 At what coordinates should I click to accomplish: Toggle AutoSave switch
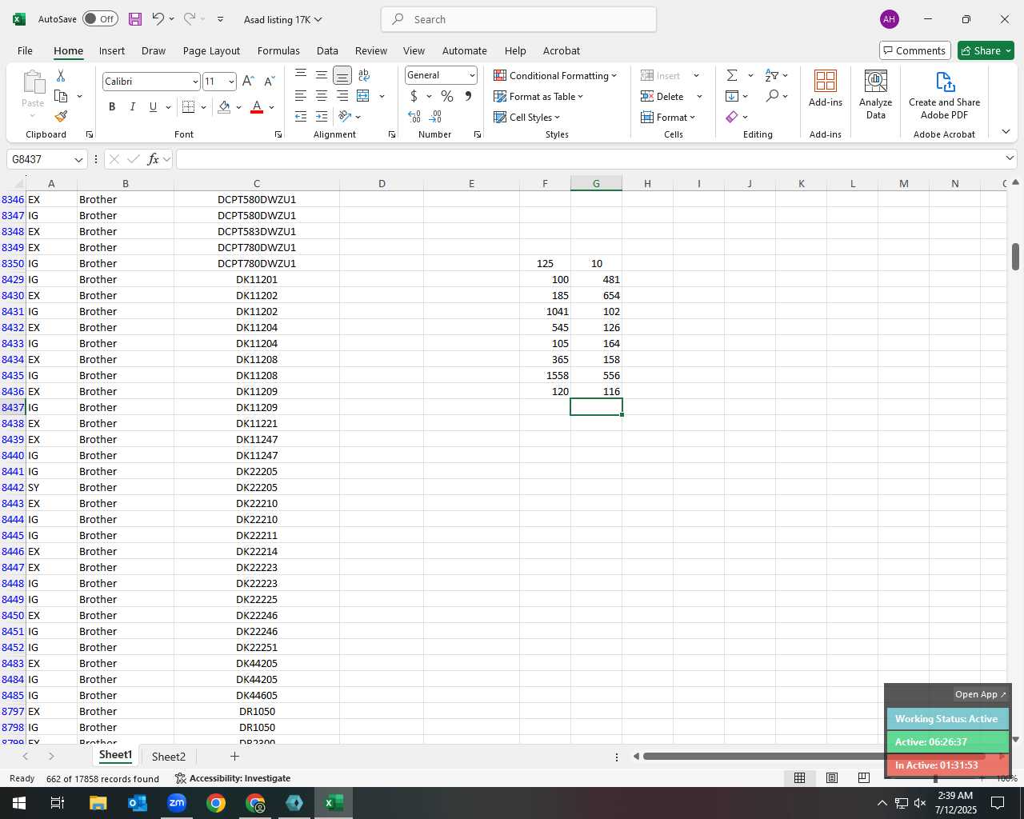(100, 19)
